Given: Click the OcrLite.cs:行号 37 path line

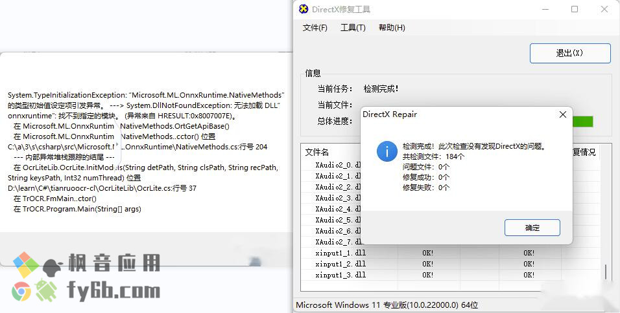Looking at the screenshot, I should point(102,188).
